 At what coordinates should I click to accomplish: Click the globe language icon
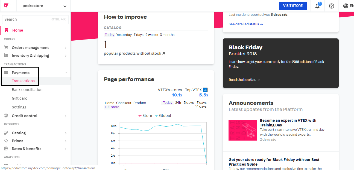[x=346, y=6]
